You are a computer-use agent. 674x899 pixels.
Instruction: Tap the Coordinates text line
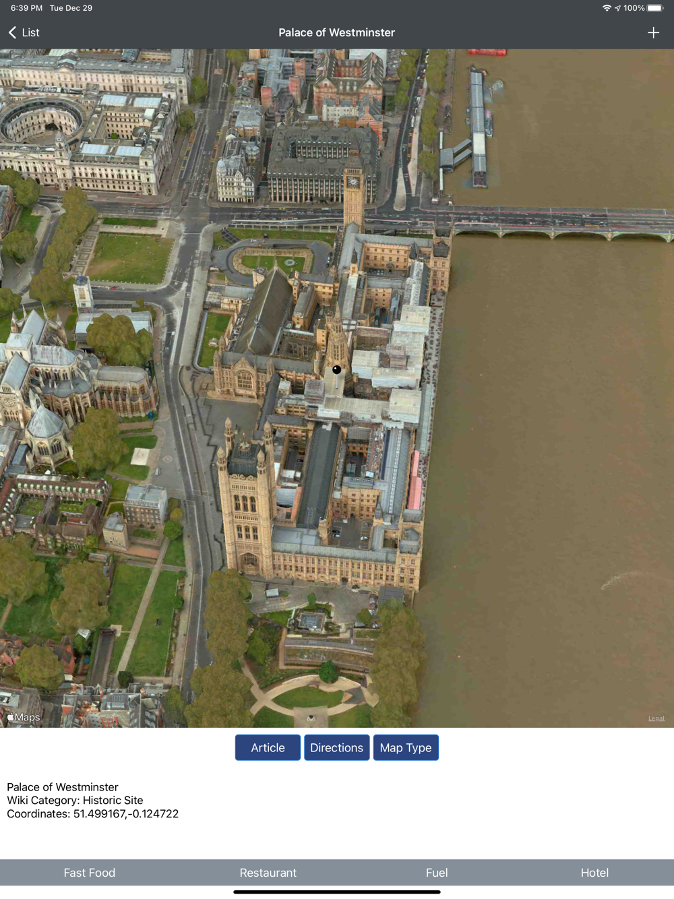coord(93,813)
